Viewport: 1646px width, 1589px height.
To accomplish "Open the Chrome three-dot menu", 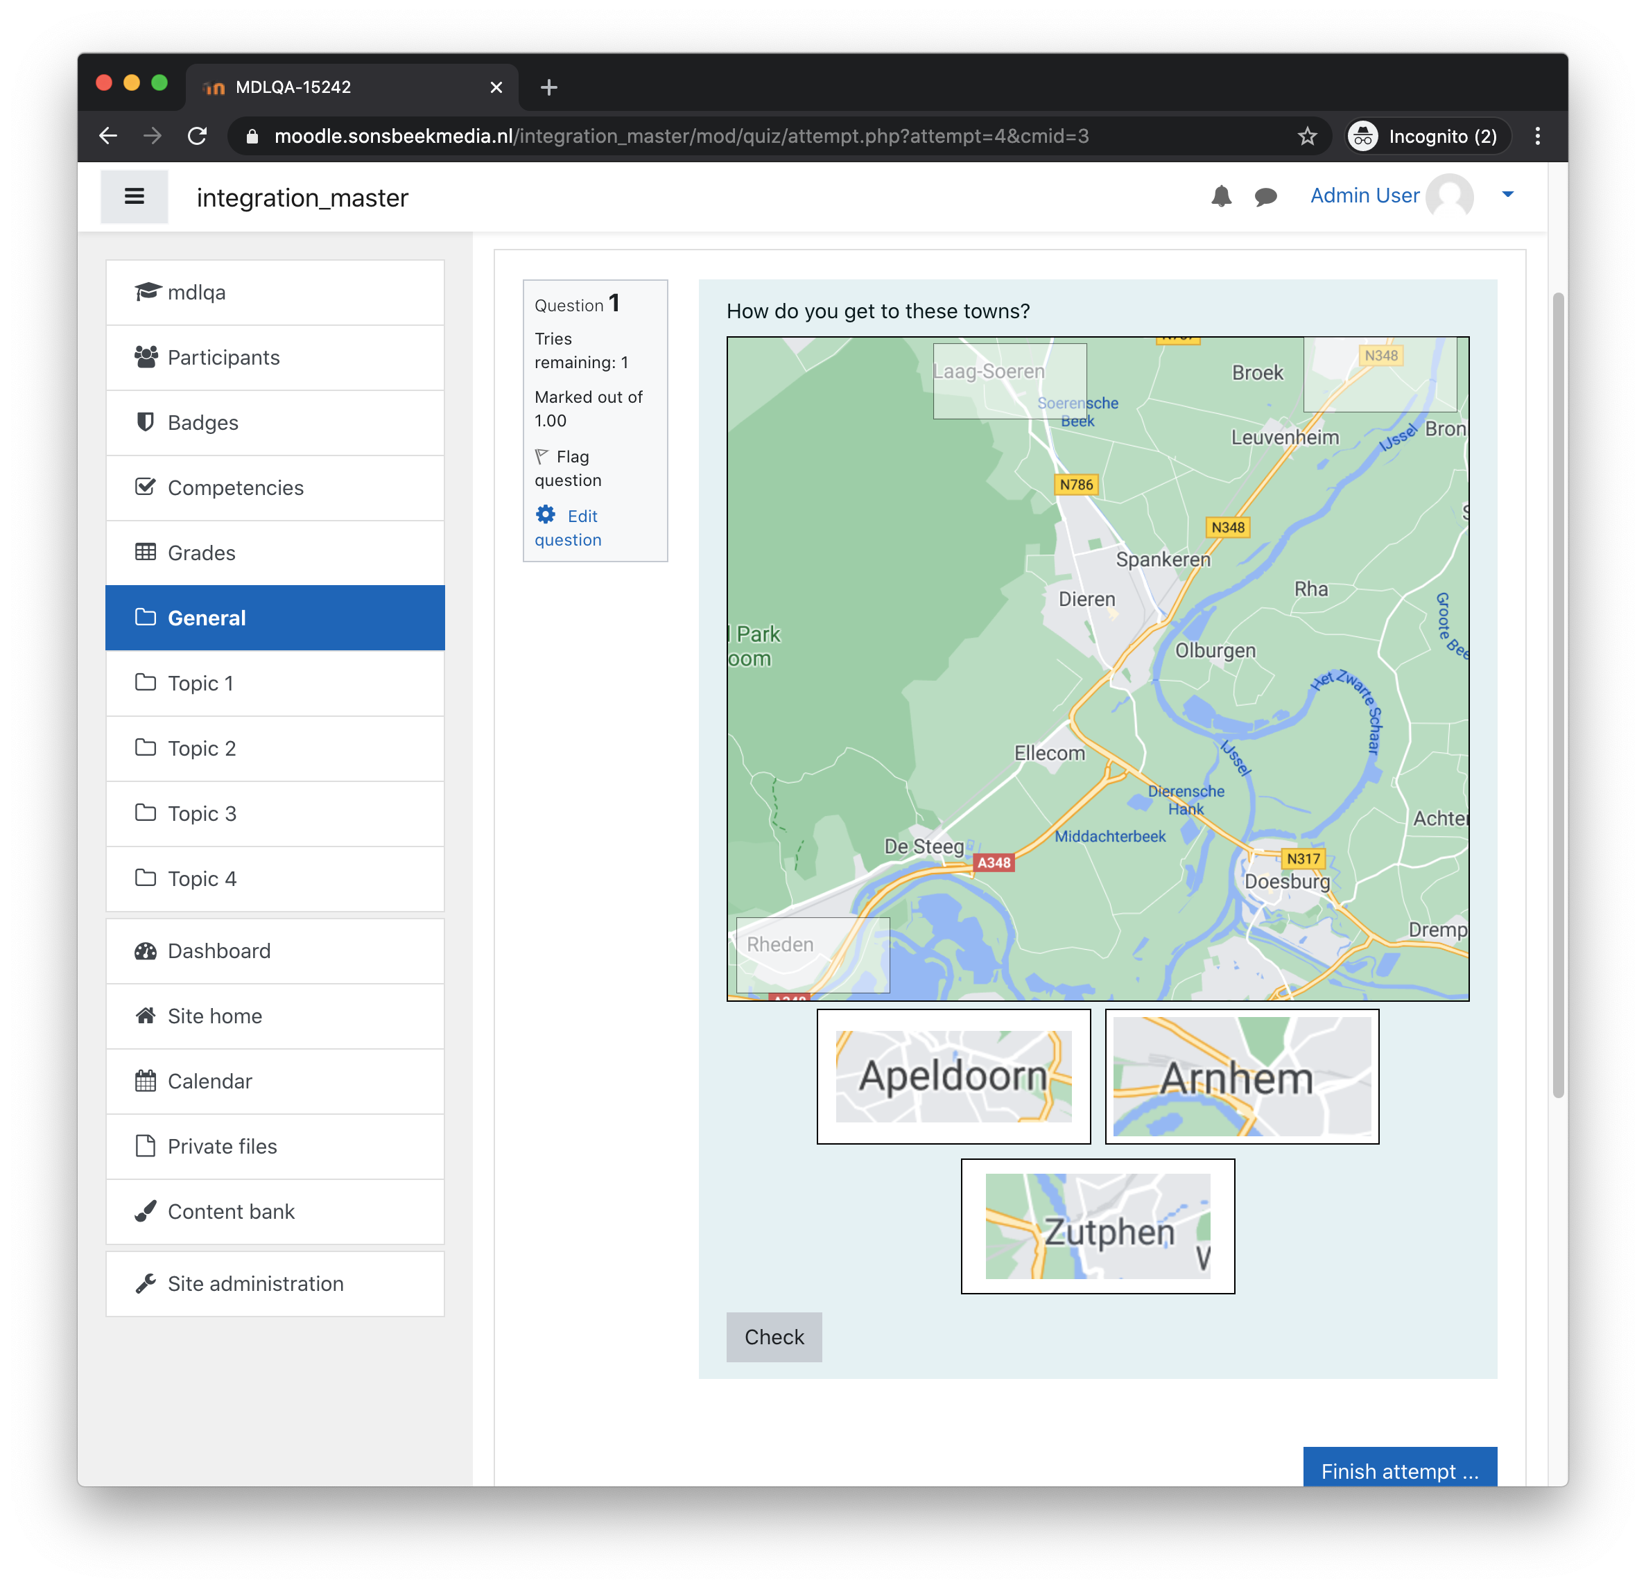I will coord(1537,136).
